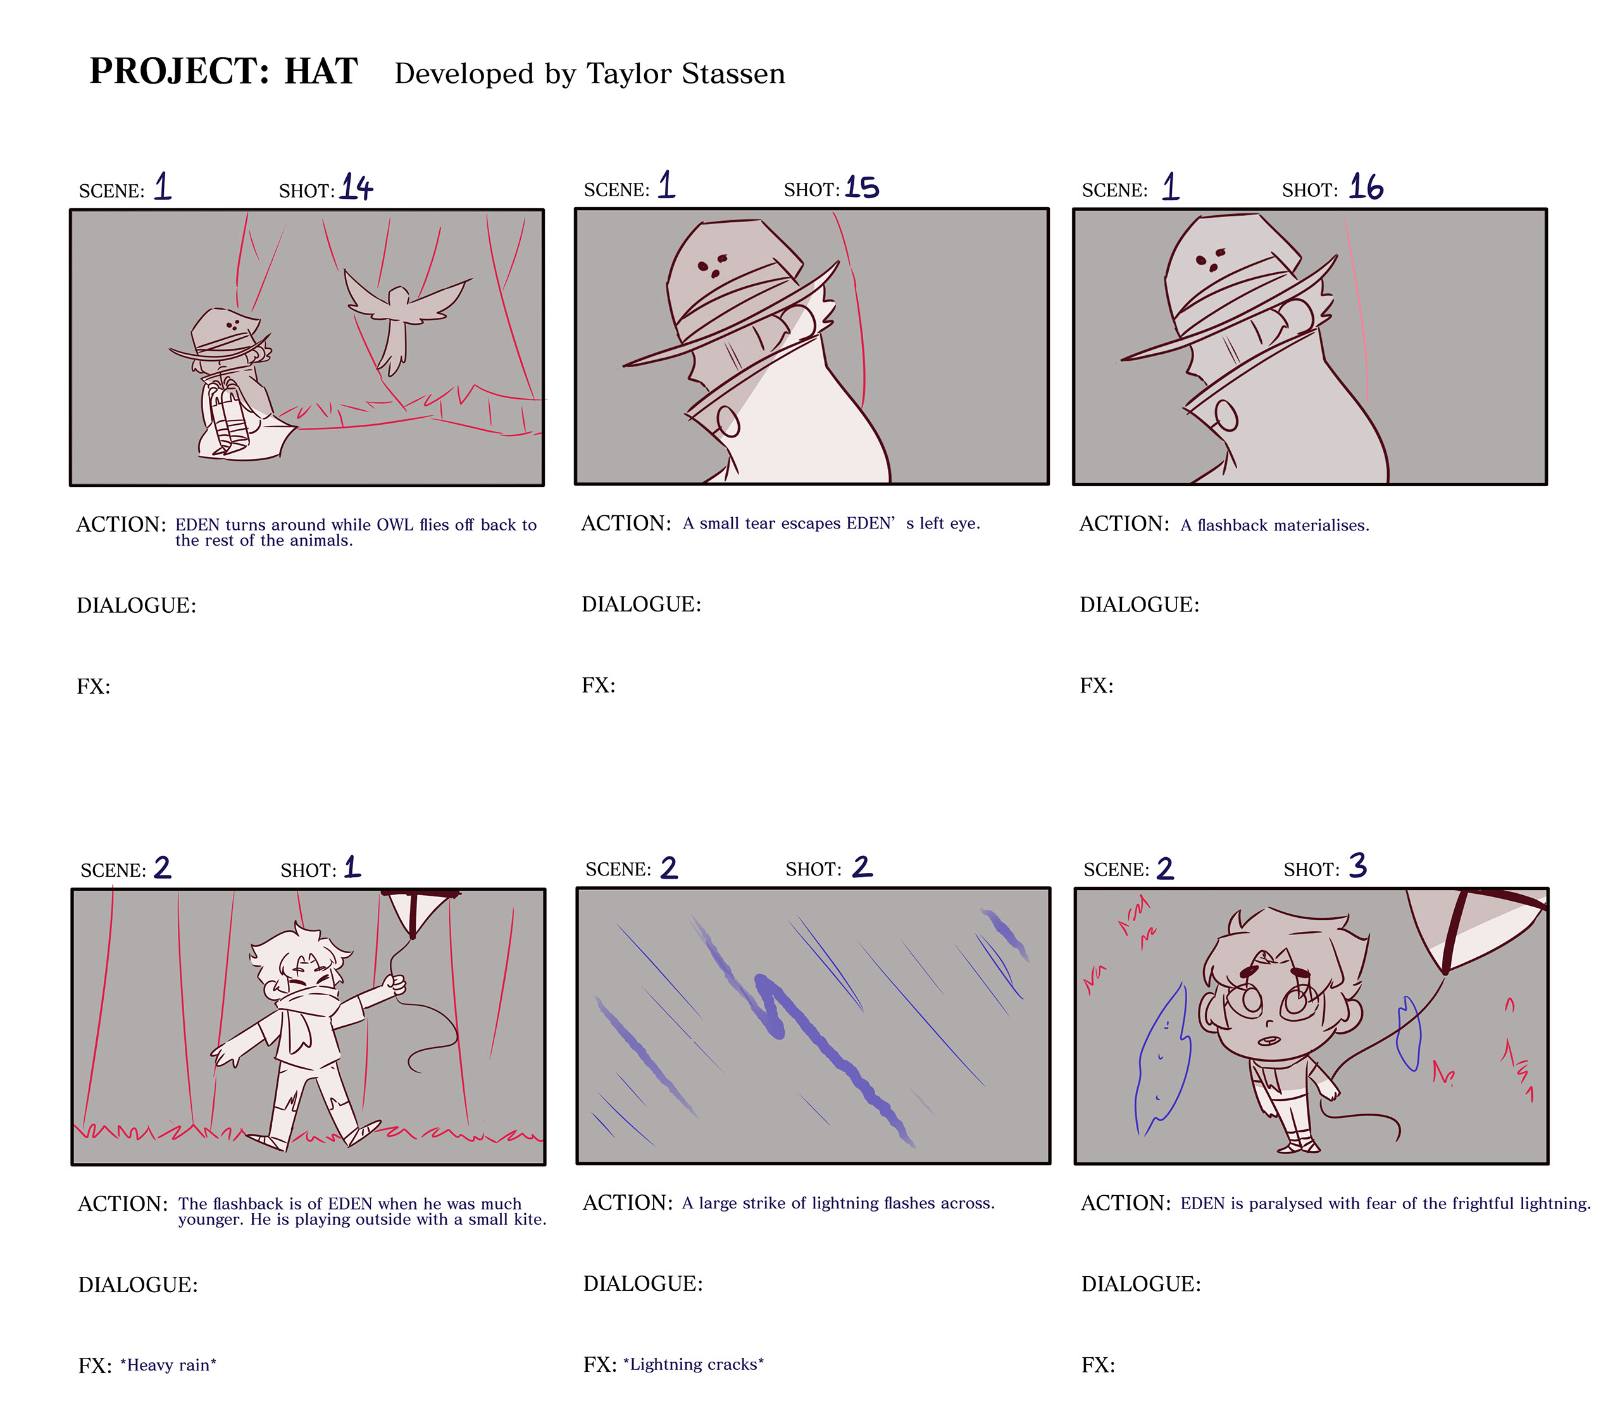Click the Scene 2 Shot 1 kite panel
The image size is (1620, 1418).
309,1027
